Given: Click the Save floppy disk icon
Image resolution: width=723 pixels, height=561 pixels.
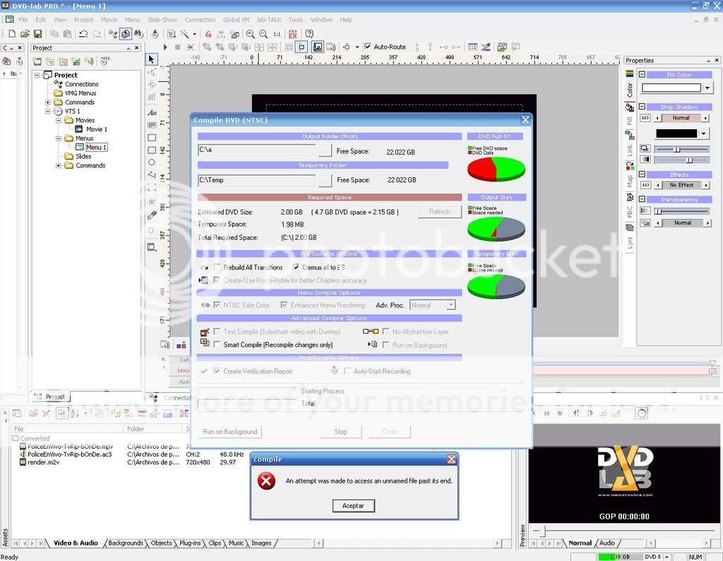Looking at the screenshot, I should click(x=38, y=34).
